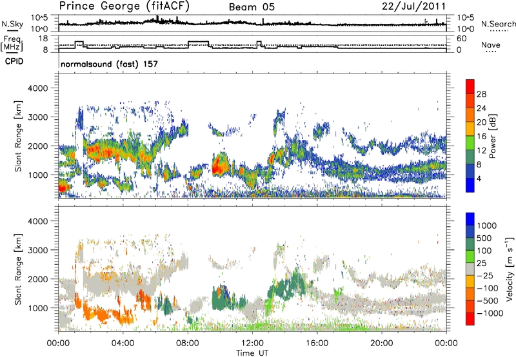This screenshot has width=516, height=357.
Task: Click the "4000" tick of the power panel
Action: tap(37, 88)
